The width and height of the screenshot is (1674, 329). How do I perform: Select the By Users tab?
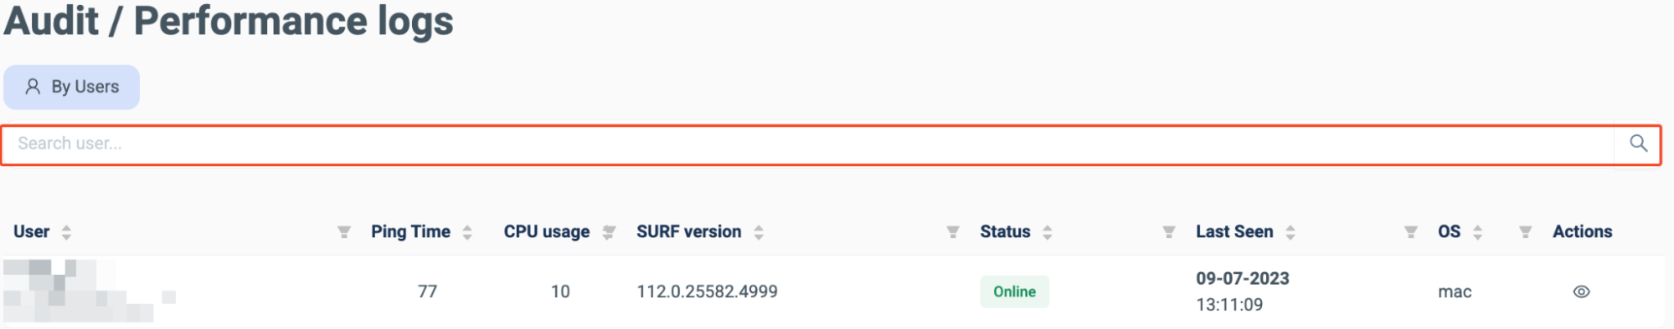click(x=72, y=87)
